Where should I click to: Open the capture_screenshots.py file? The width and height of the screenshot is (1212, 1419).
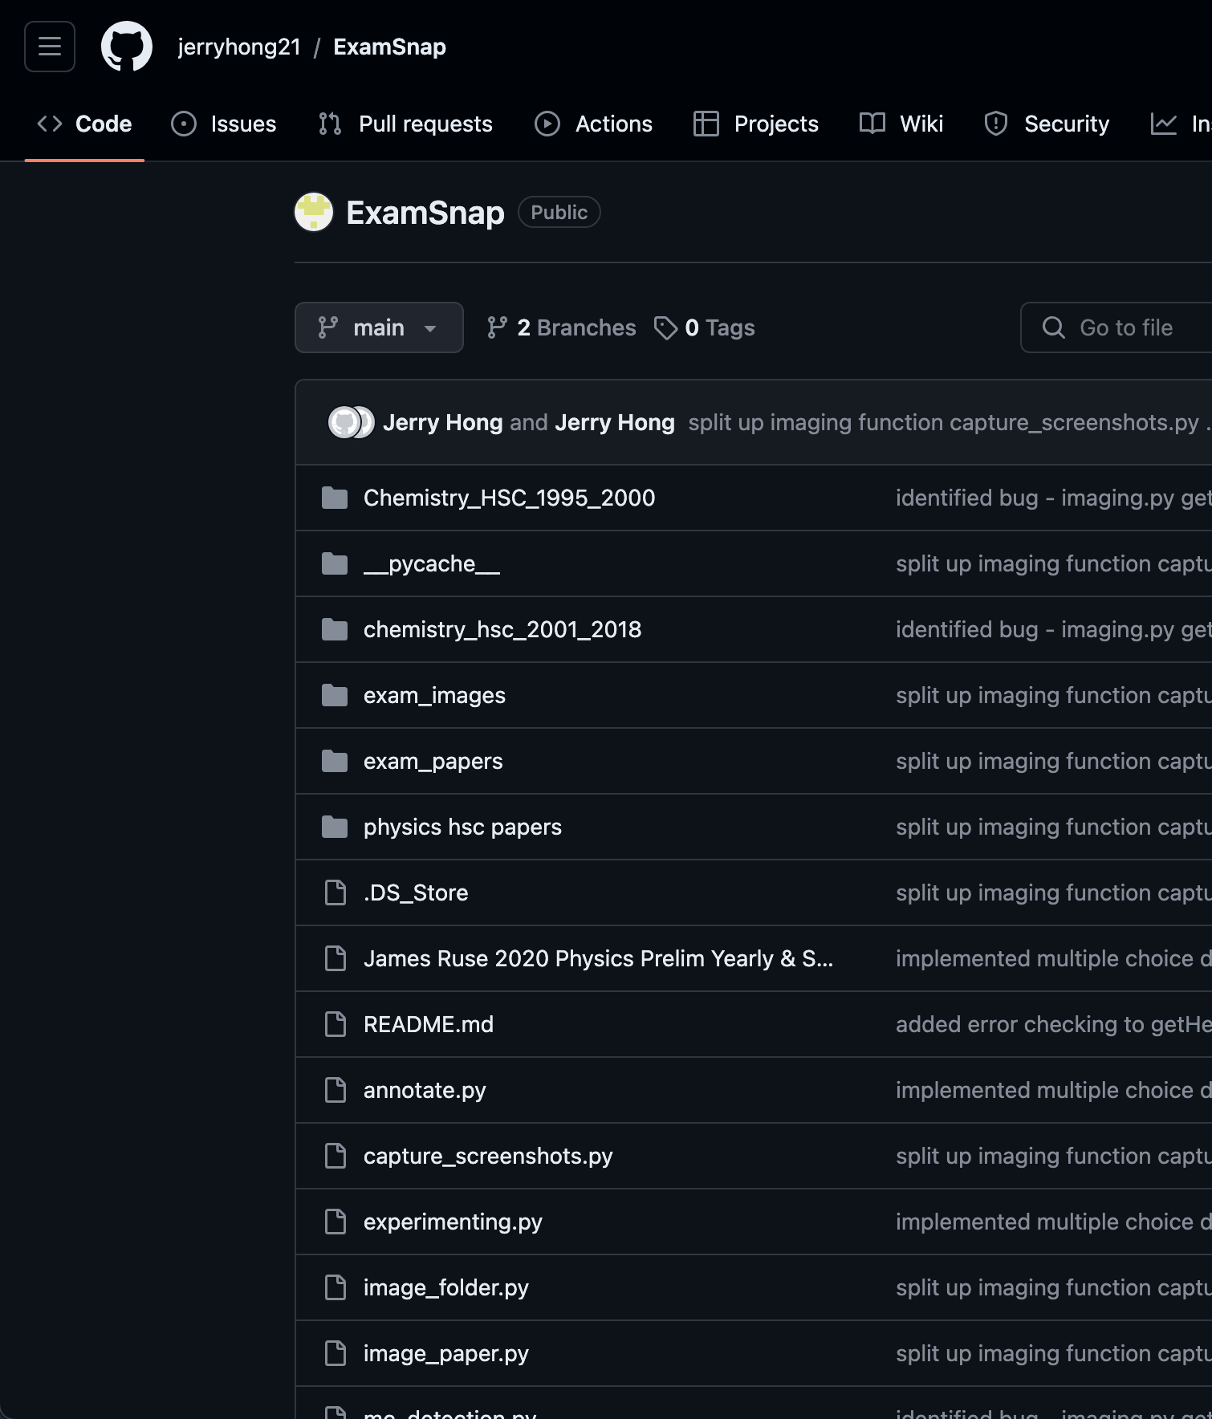pyautogui.click(x=487, y=1156)
